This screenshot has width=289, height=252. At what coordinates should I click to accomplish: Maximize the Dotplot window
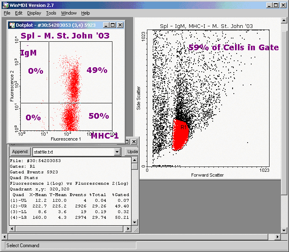click(113, 25)
